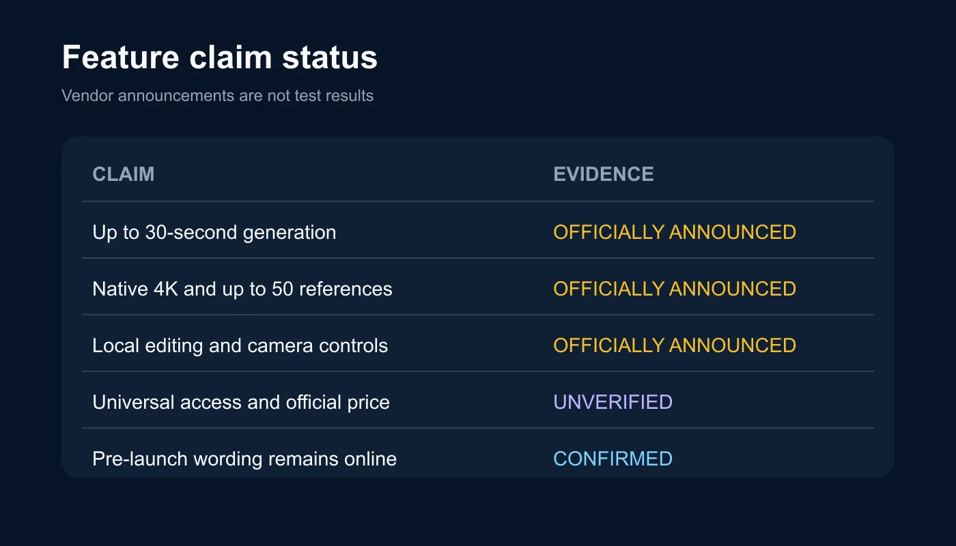
Task: Click Universal access and official price claim
Action: coord(240,403)
